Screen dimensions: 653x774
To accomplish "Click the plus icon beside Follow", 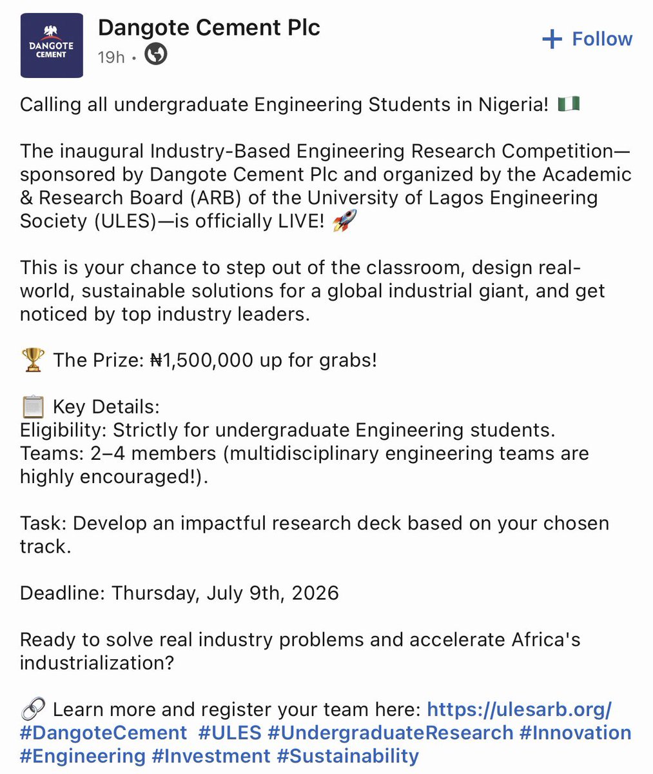I will 552,39.
